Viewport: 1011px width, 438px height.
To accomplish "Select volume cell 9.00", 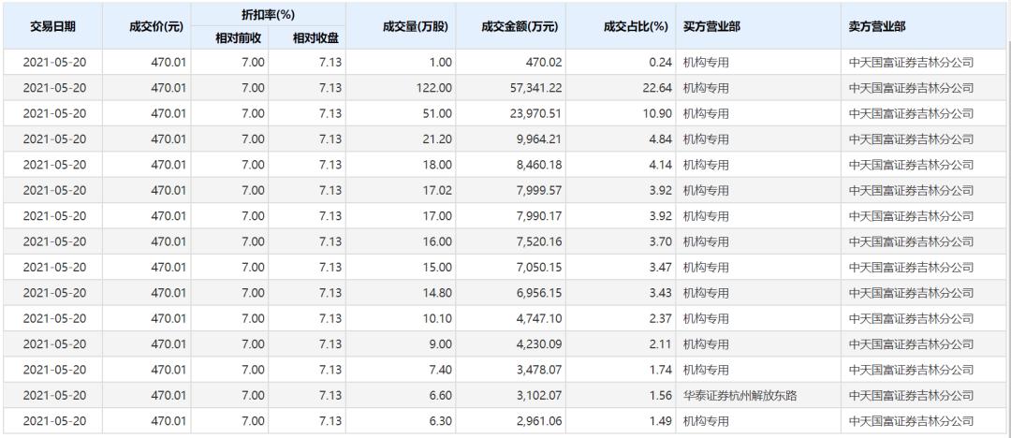I will [x=441, y=343].
